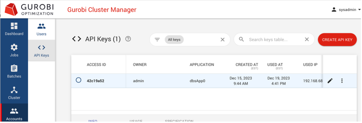This screenshot has height=123, width=362.
Task: Open the filter list icon
Action: pyautogui.click(x=157, y=39)
